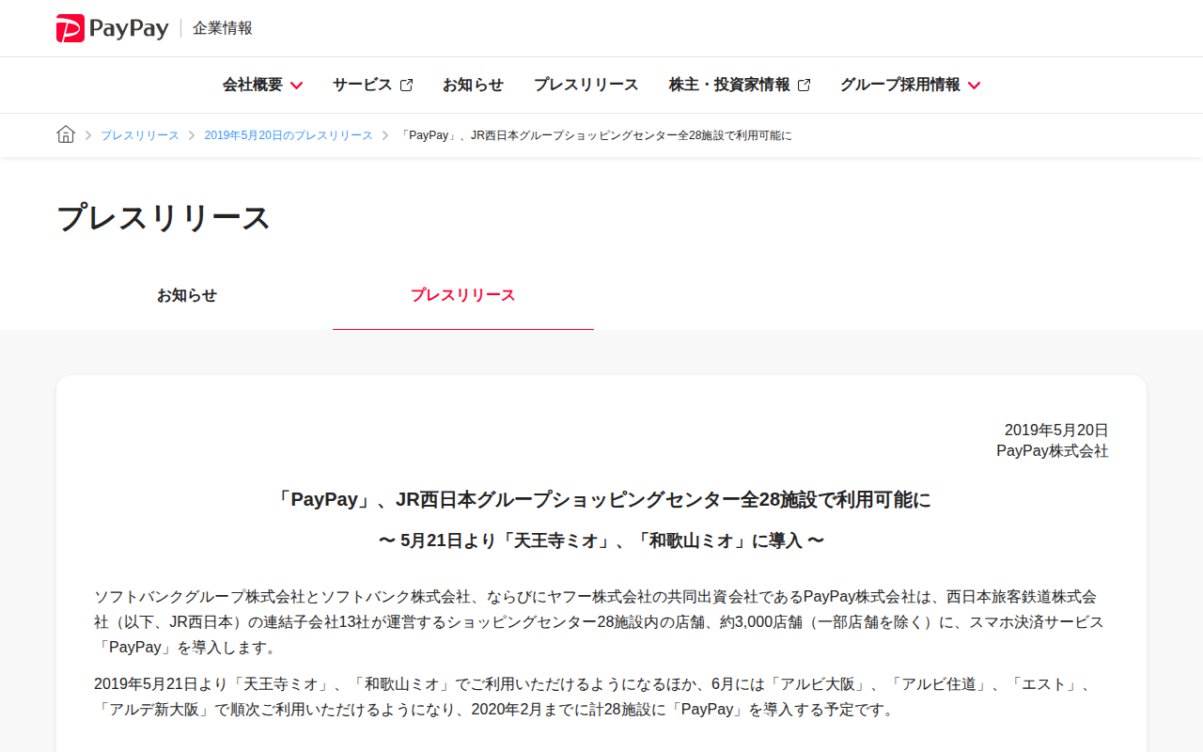Click the PayPay株式会社 byline text
1203x752 pixels.
point(1053,451)
